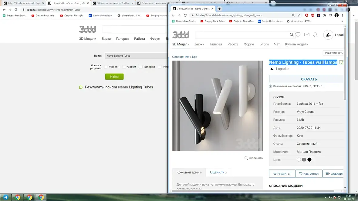Click НРАВИТСЯ like button
This screenshot has width=358, height=201.
pyautogui.click(x=282, y=174)
